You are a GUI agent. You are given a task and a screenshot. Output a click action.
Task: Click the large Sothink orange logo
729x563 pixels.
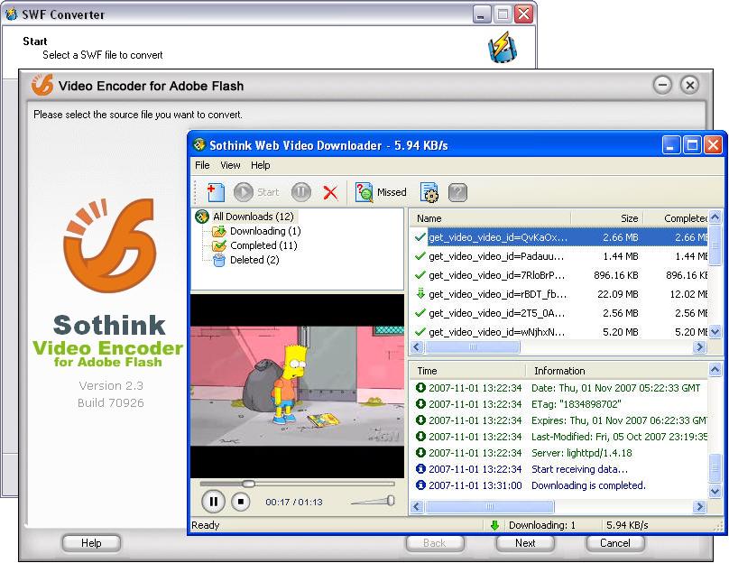109,245
